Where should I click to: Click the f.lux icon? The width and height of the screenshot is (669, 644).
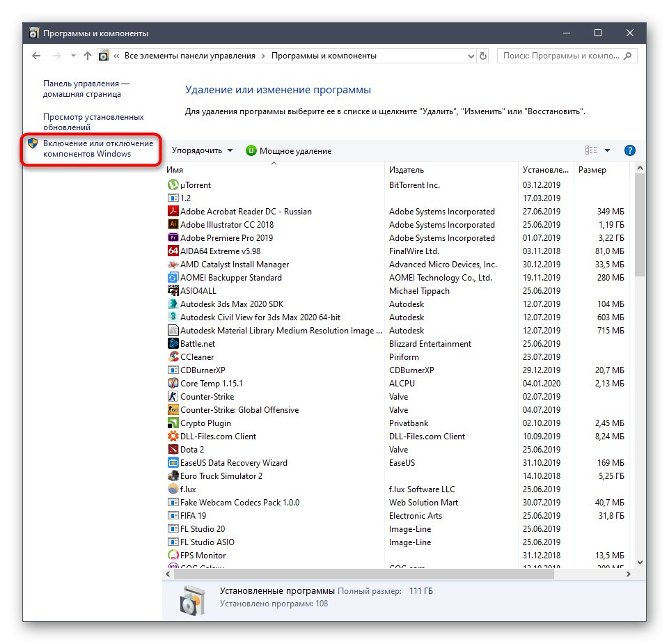173,489
